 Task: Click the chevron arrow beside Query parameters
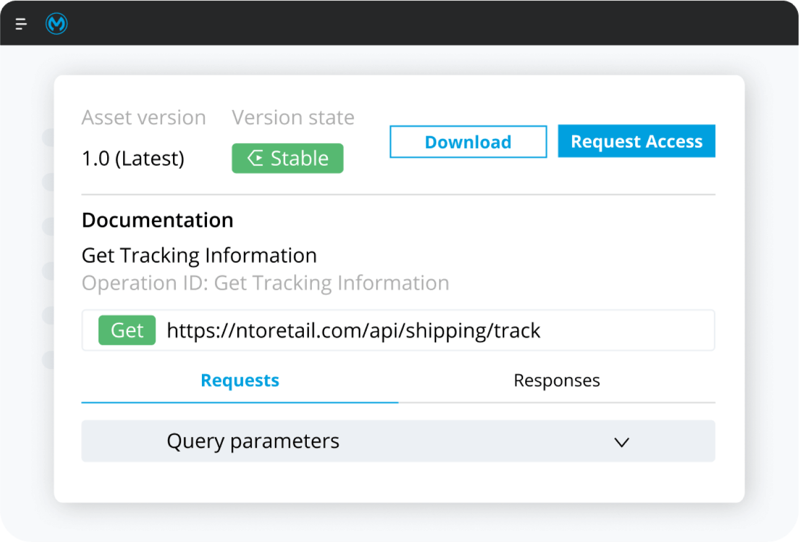click(622, 442)
